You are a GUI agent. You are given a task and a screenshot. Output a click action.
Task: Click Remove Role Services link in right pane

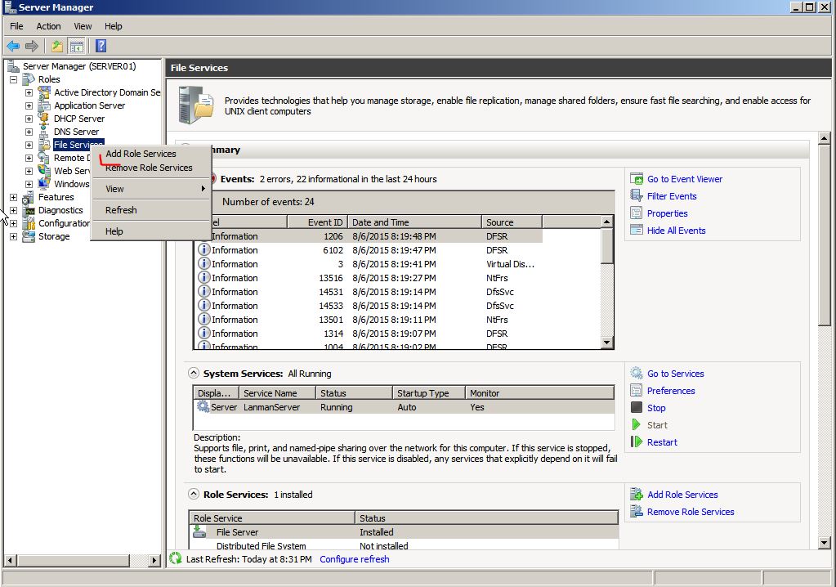(691, 512)
